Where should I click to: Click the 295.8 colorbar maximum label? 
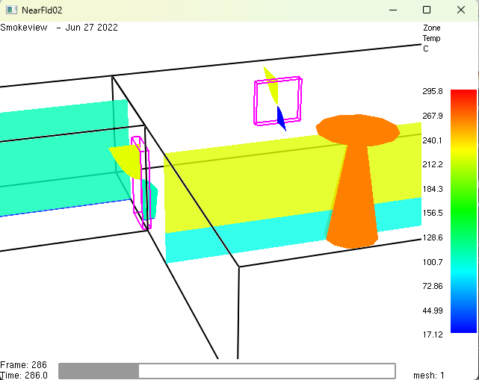click(433, 91)
